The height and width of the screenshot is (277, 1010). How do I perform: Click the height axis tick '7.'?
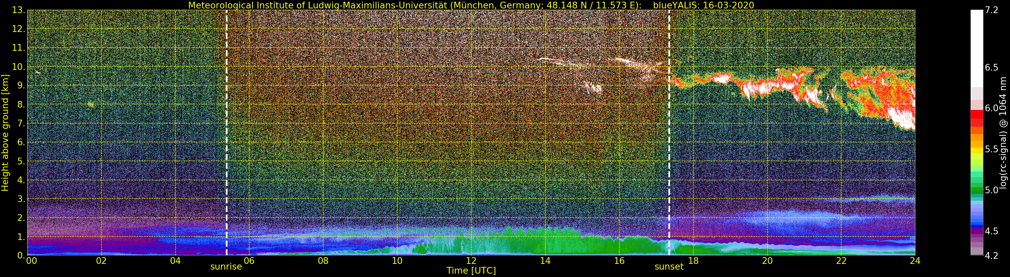coord(21,123)
